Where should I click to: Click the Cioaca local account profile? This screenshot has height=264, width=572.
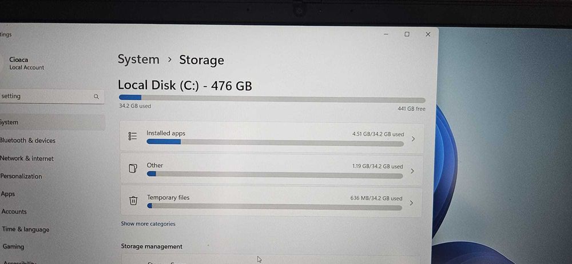tap(27, 63)
